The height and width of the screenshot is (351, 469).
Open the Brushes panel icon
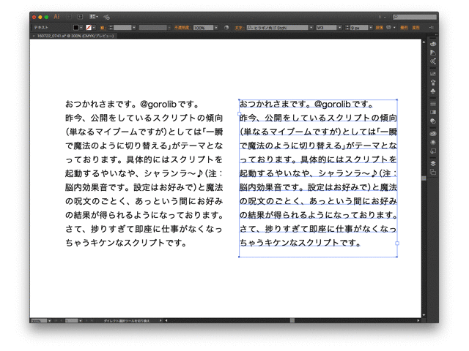[x=433, y=83]
